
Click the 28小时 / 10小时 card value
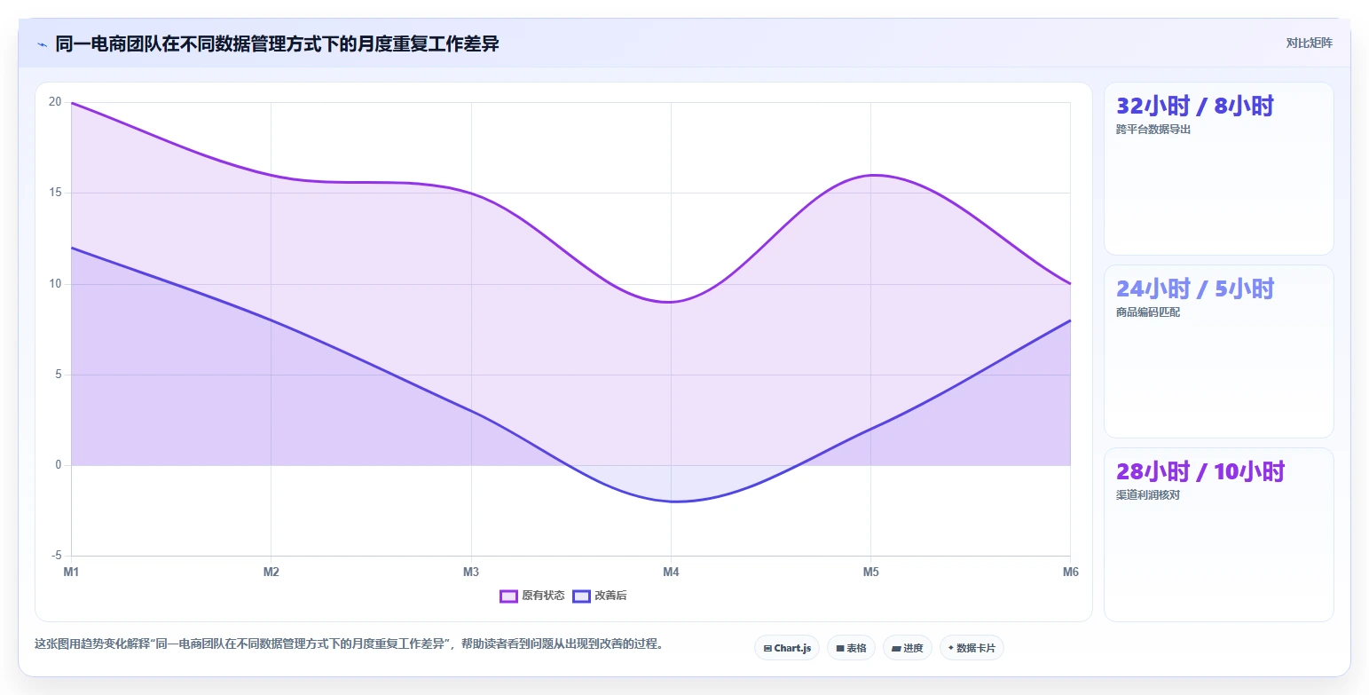pyautogui.click(x=1200, y=471)
